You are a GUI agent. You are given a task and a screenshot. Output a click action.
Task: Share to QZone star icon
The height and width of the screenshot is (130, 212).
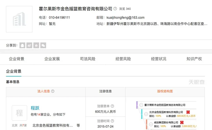click(x=36, y=45)
